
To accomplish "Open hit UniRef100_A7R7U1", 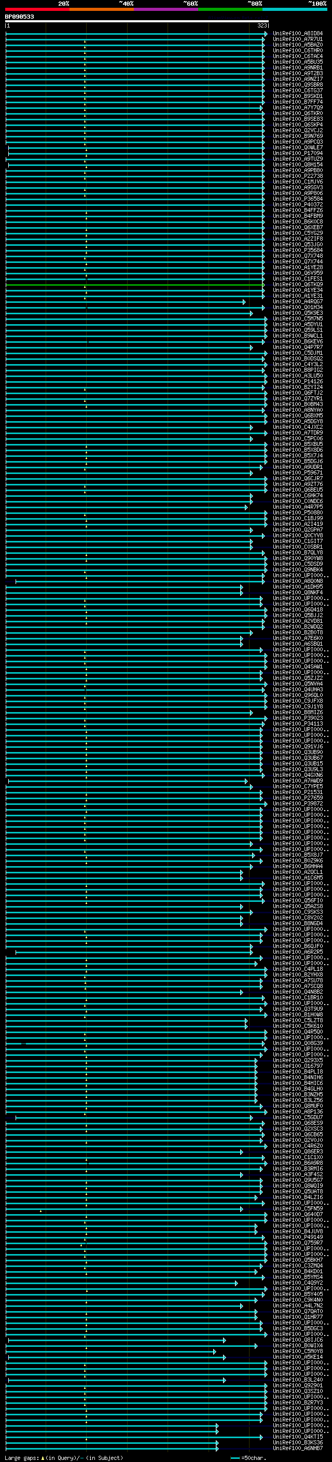I will [x=298, y=39].
